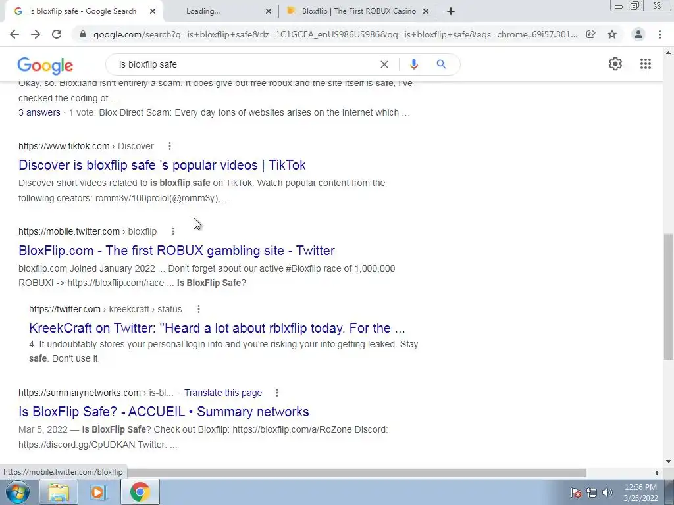This screenshot has width=674, height=505.
Task: Focus the Chrome address bar URL
Action: click(335, 34)
